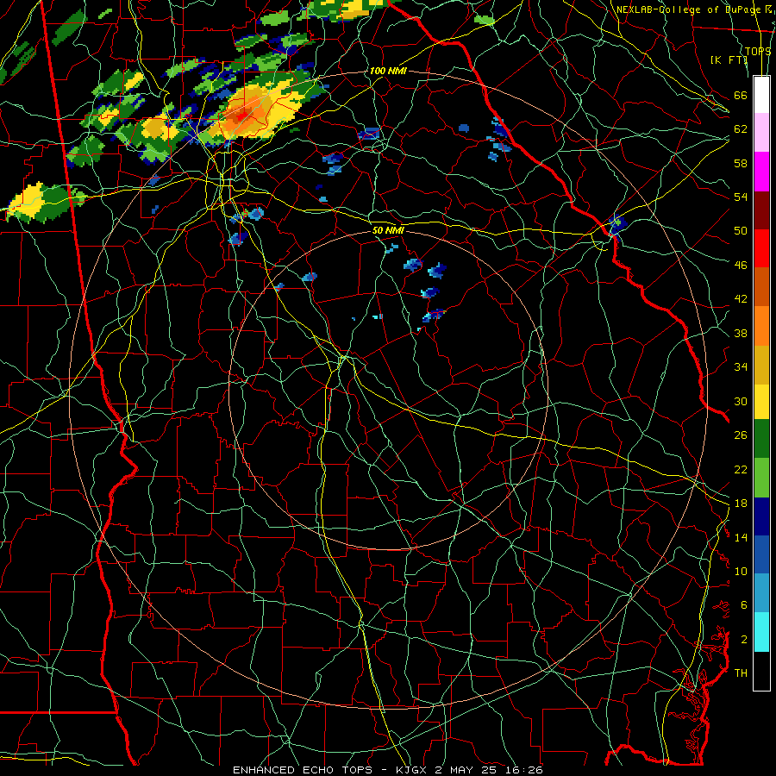Image resolution: width=776 pixels, height=776 pixels.
Task: Select the magenta legend color block
Action: [761, 172]
